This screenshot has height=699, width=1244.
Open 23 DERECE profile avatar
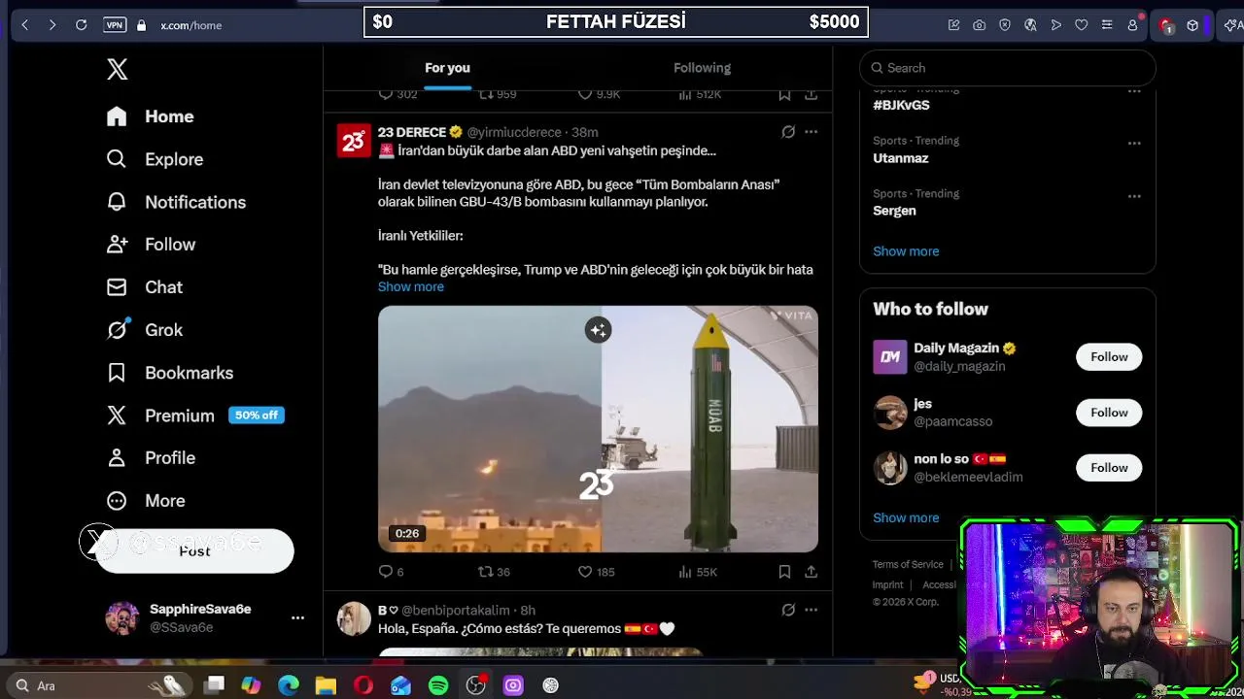(354, 141)
